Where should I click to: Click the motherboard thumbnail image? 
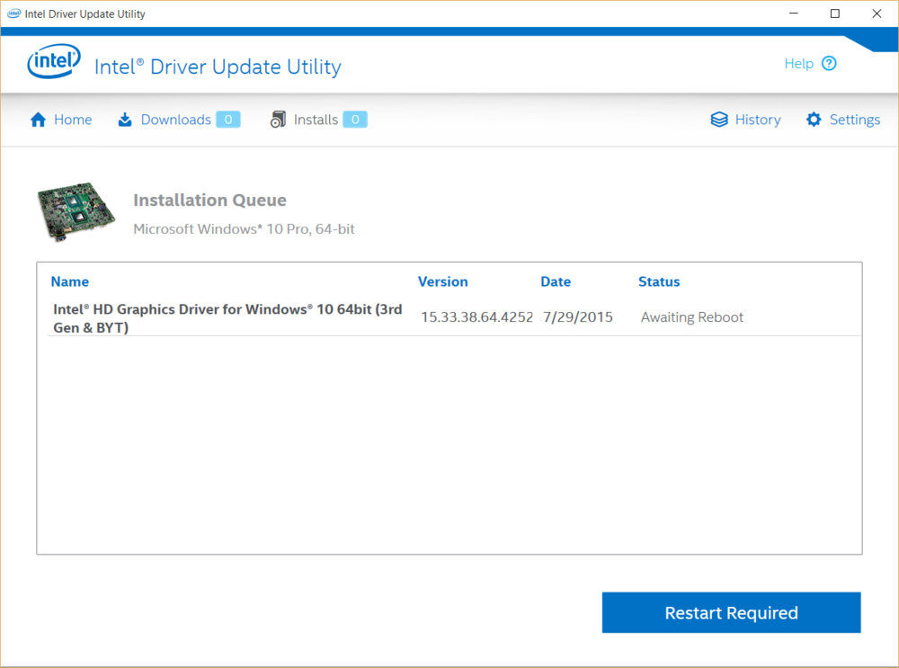pos(76,211)
